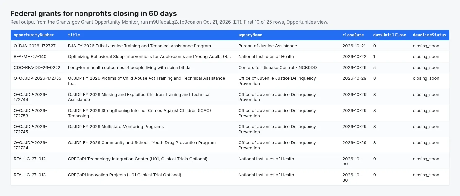Select the deadlineStatus column header
This screenshot has width=460, height=196.
click(x=429, y=35)
